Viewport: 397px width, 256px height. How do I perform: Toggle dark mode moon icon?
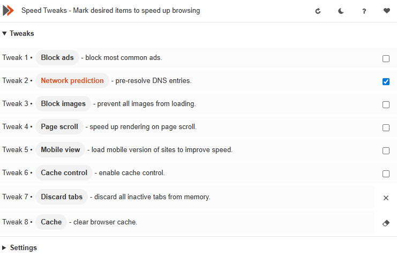[x=341, y=11]
